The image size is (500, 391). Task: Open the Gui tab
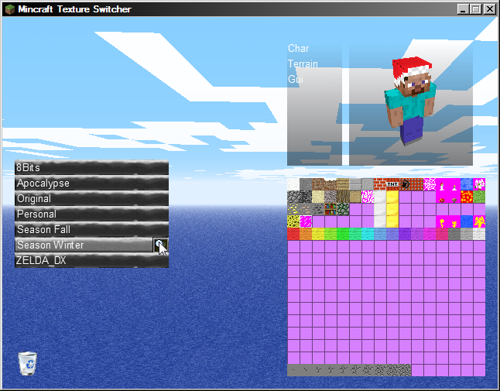[296, 79]
